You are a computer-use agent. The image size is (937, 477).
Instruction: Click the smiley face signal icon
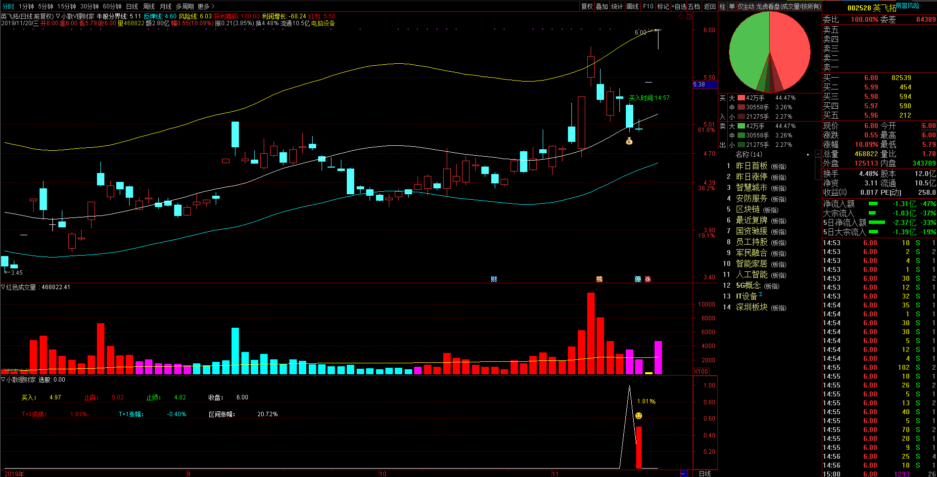[x=639, y=416]
